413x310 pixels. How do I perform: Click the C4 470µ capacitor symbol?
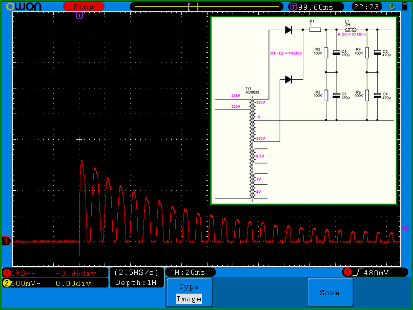[x=377, y=96]
